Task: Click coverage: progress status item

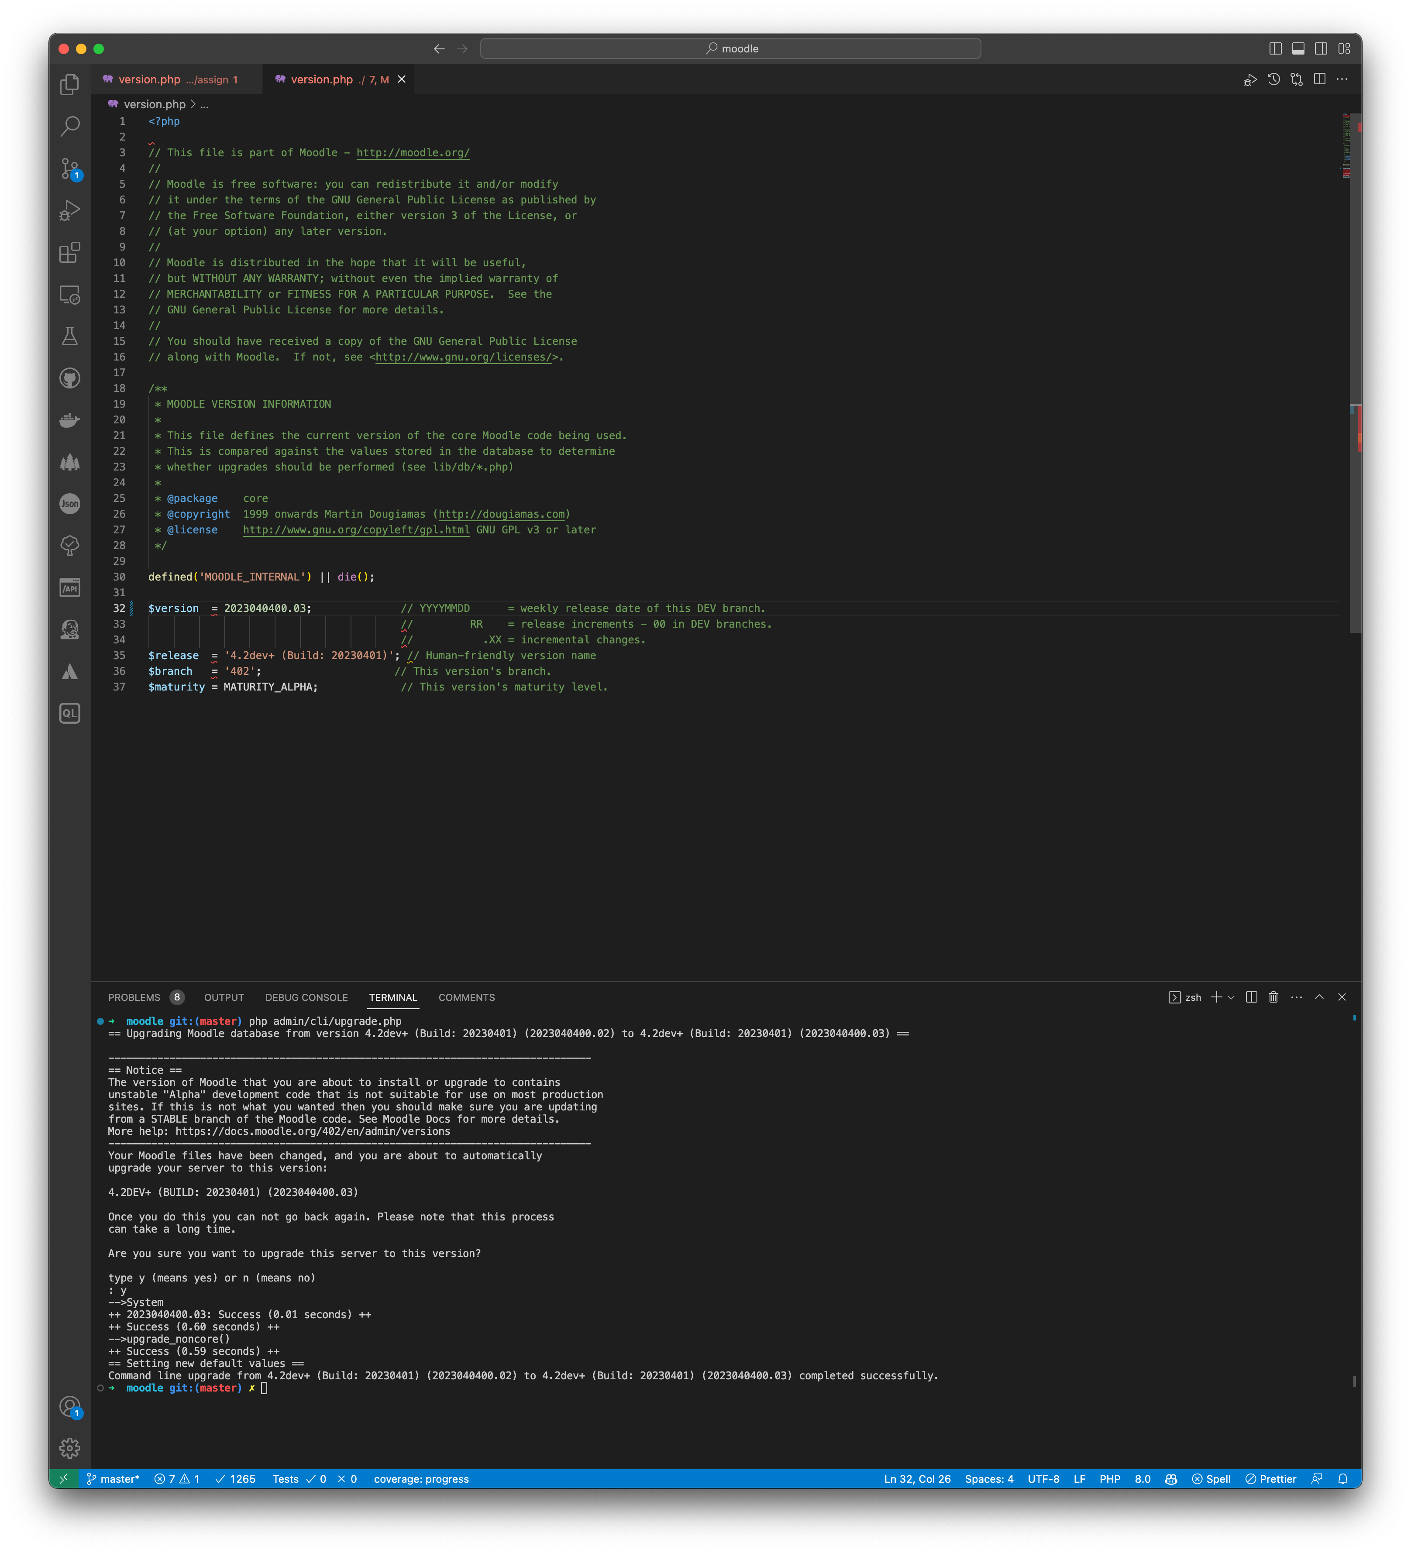Action: [422, 1479]
